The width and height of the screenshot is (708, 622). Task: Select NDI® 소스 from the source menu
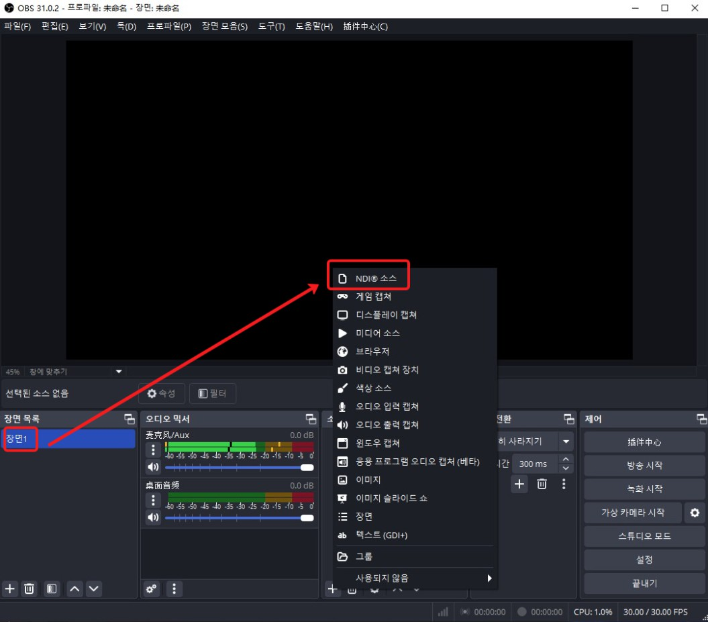point(376,278)
